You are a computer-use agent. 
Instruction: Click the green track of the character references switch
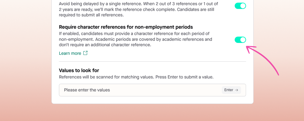click(x=237, y=40)
